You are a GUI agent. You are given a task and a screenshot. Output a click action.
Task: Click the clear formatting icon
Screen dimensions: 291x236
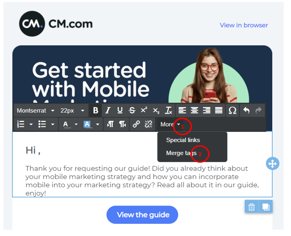[169, 111]
